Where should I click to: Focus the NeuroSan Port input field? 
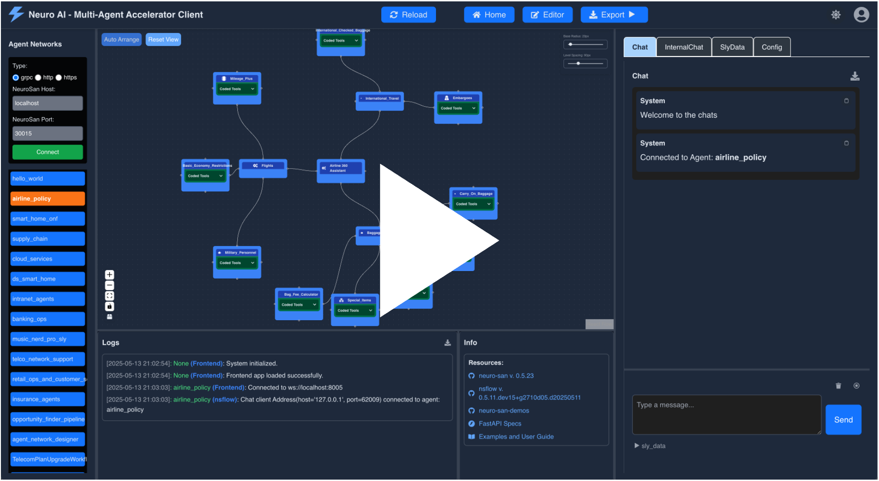click(48, 133)
